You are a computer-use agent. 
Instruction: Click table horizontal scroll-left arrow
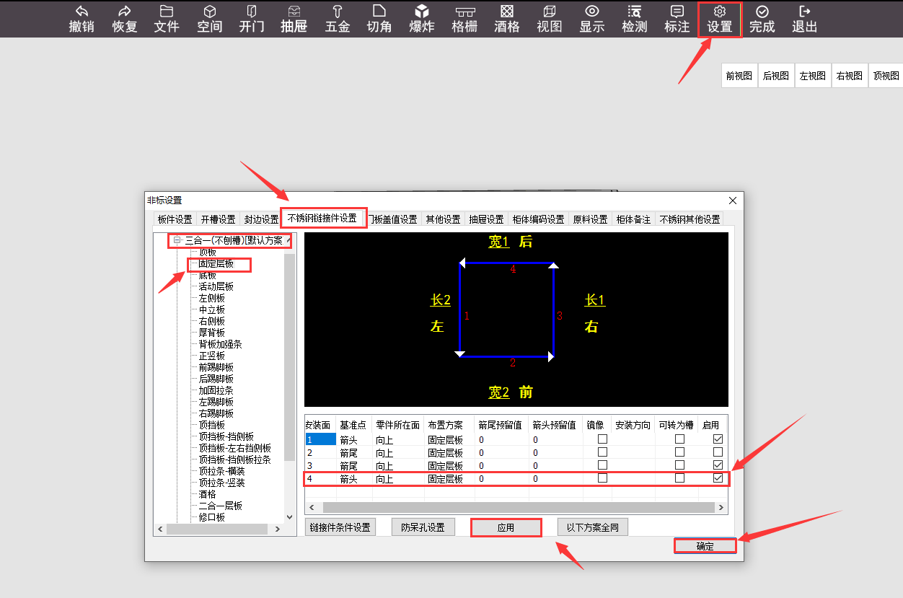tap(312, 508)
